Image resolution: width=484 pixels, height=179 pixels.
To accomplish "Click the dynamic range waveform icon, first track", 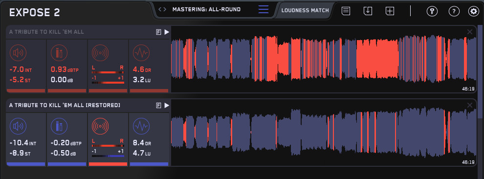I will 141,53.
